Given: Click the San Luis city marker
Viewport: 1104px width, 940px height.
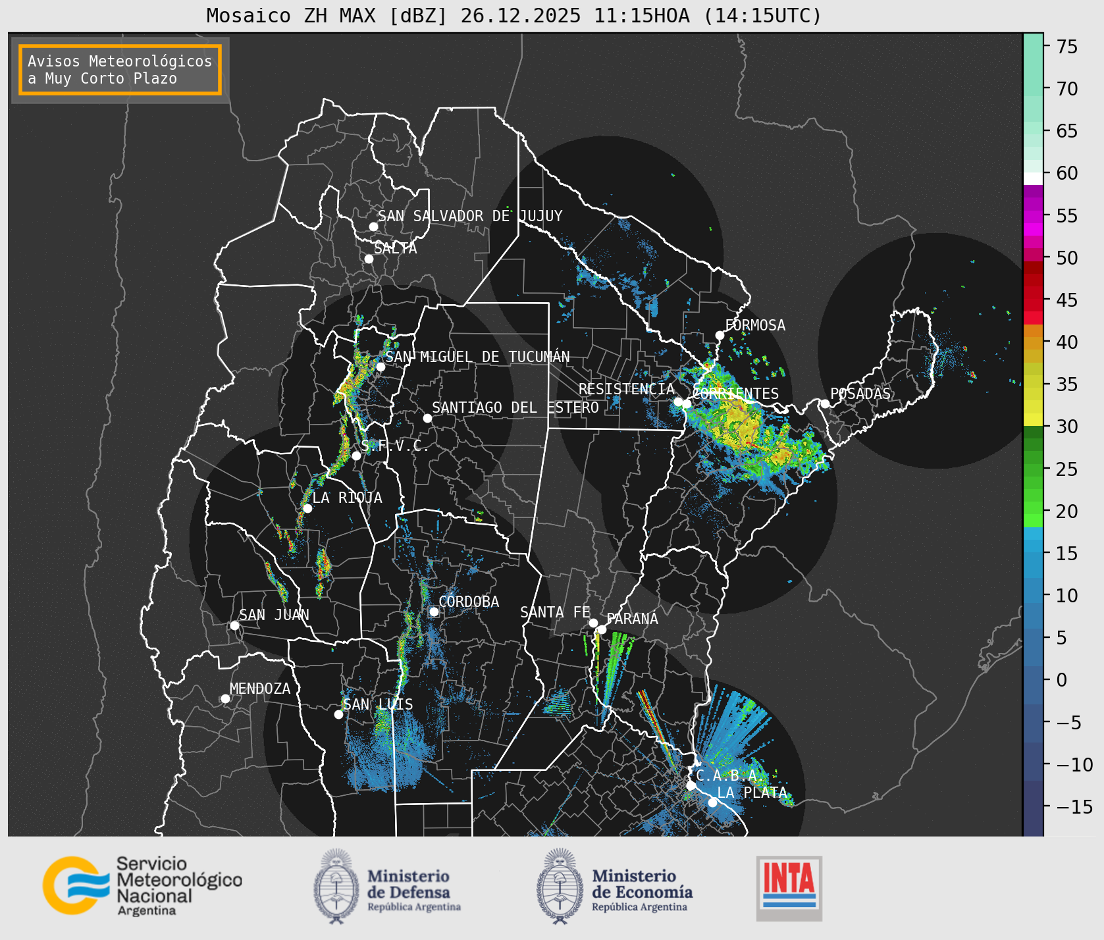Looking at the screenshot, I should coord(338,714).
